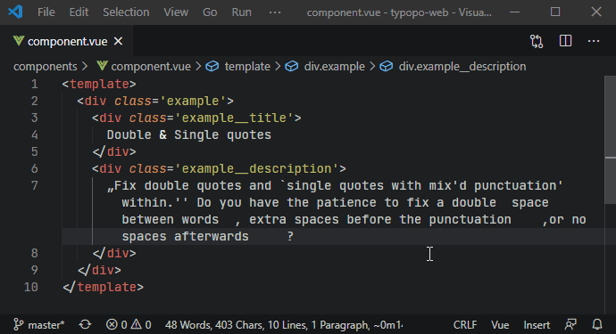Click the div.example__description breadcrumb item
The width and height of the screenshot is (616, 334).
pos(462,66)
